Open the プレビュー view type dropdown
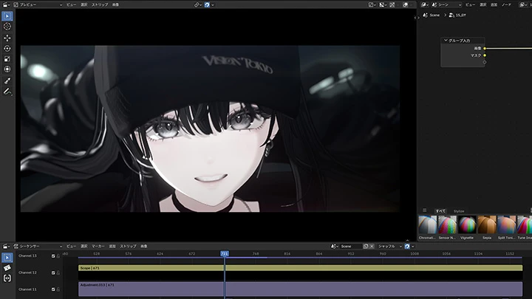 pyautogui.click(x=38, y=4)
